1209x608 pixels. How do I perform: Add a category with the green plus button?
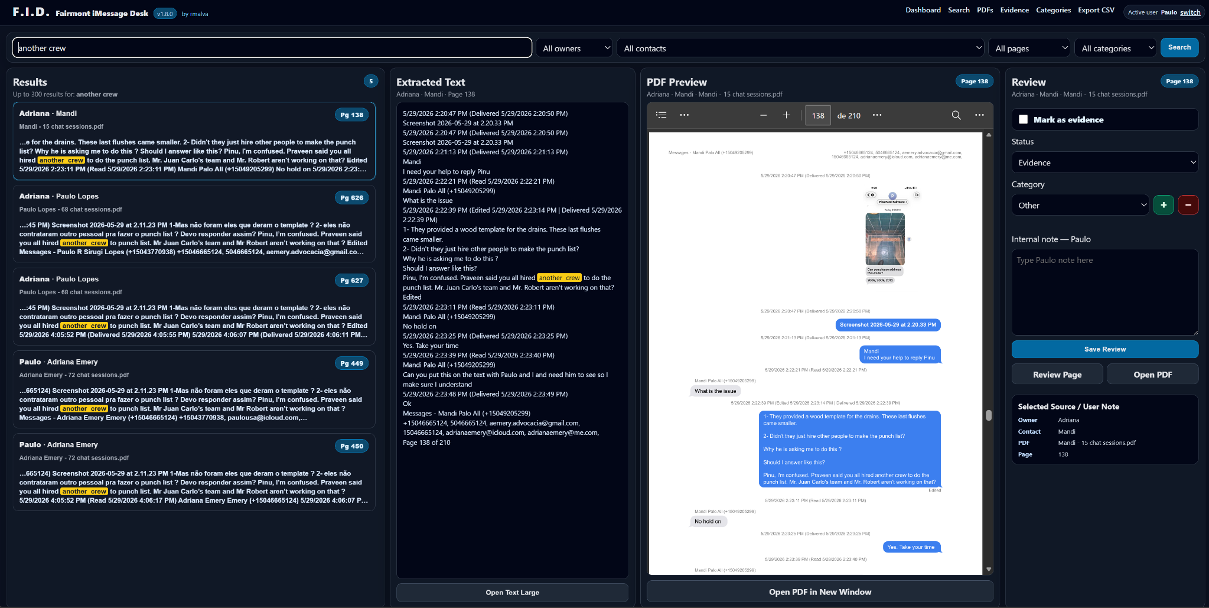1164,205
